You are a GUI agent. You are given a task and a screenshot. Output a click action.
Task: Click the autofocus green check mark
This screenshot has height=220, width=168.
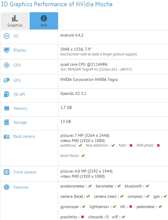pyautogui.click(x=80, y=146)
